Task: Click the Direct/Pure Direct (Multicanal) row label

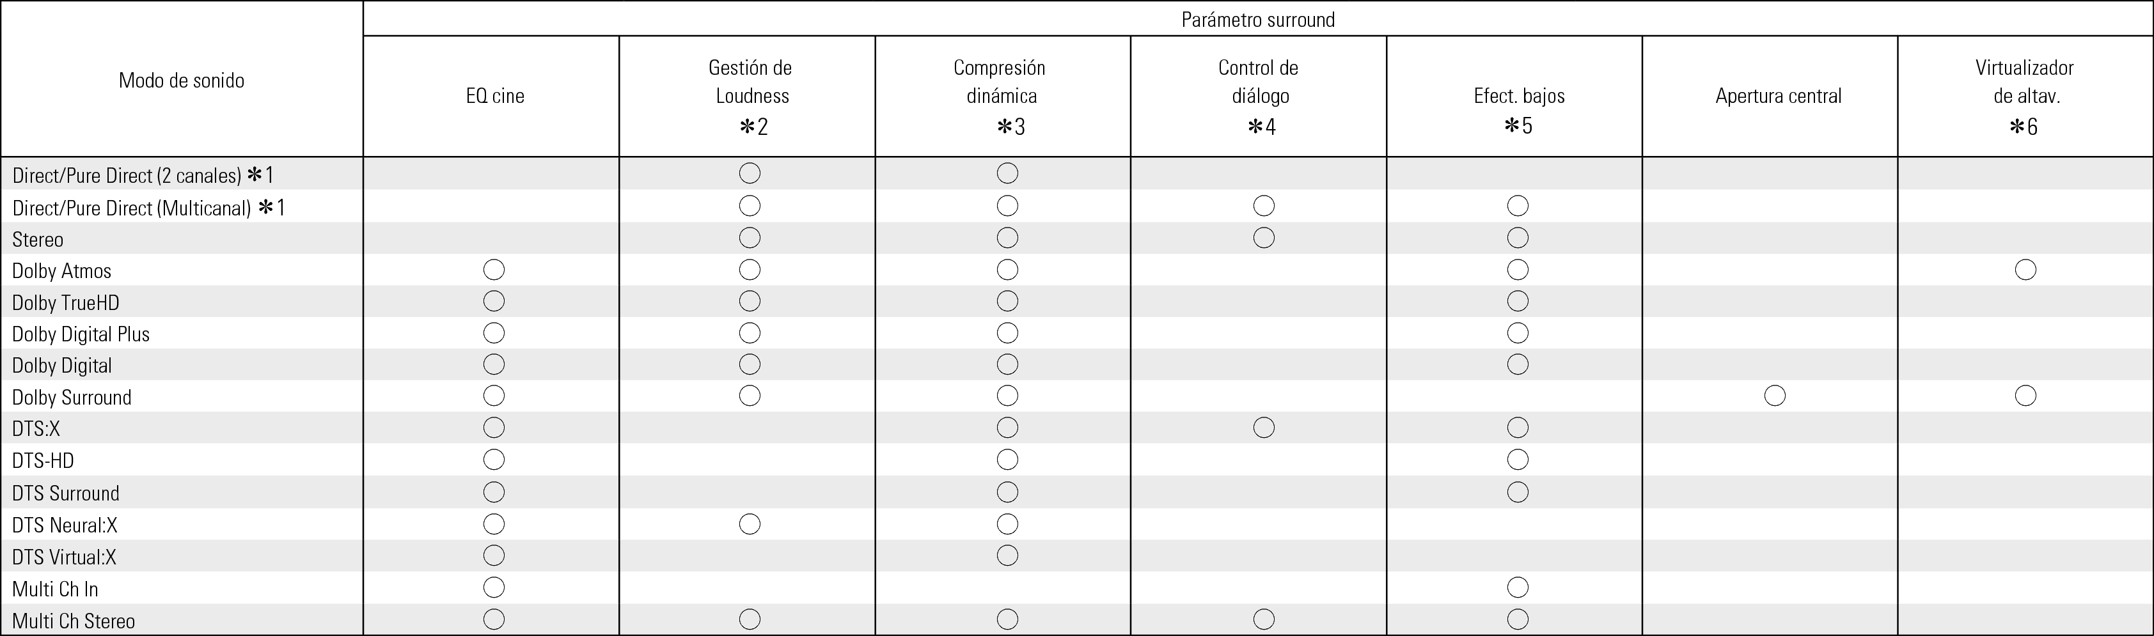Action: (x=132, y=208)
